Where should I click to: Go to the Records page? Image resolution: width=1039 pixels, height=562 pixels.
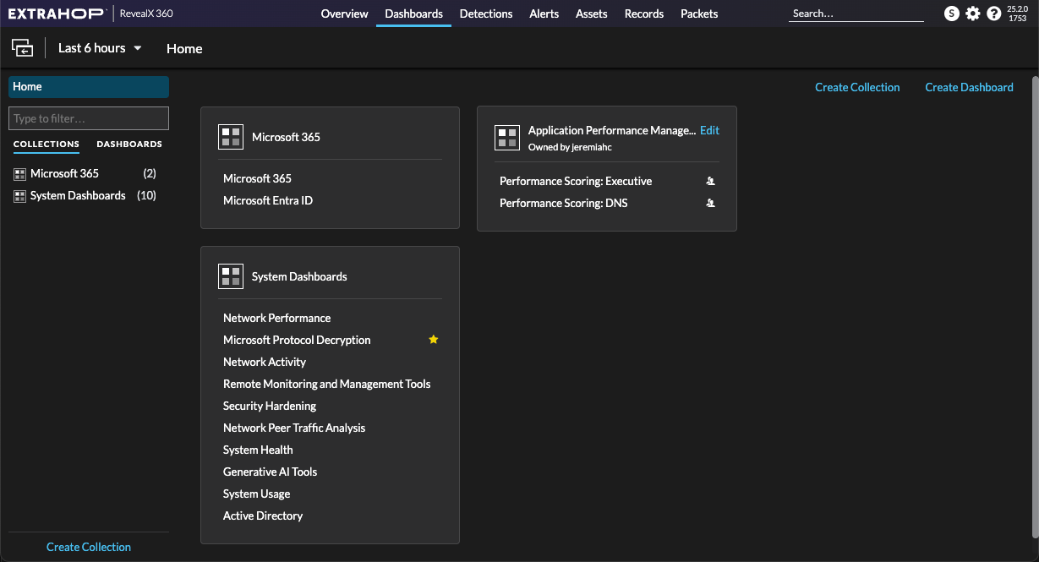(644, 14)
